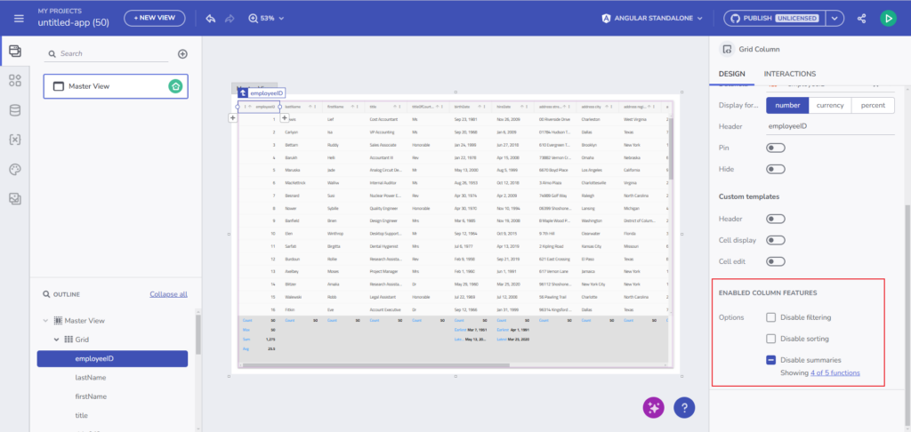Screen dimensions: 911x432
Task: Open the 4 of 5 functions link
Action: 834,372
